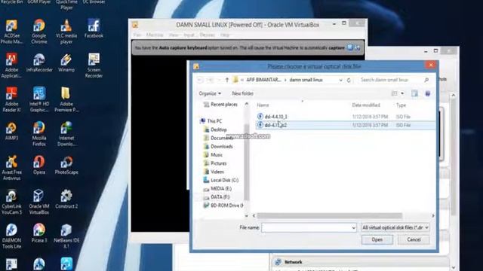Image resolution: width=483 pixels, height=271 pixels.
Task: Expand the address bar path dropdown
Action: pos(340,80)
